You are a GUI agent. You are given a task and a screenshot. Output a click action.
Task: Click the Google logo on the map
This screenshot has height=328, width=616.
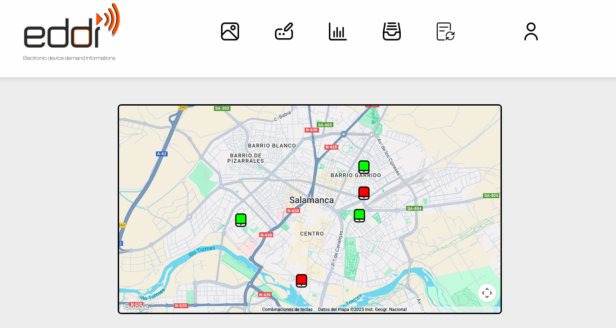click(x=136, y=306)
